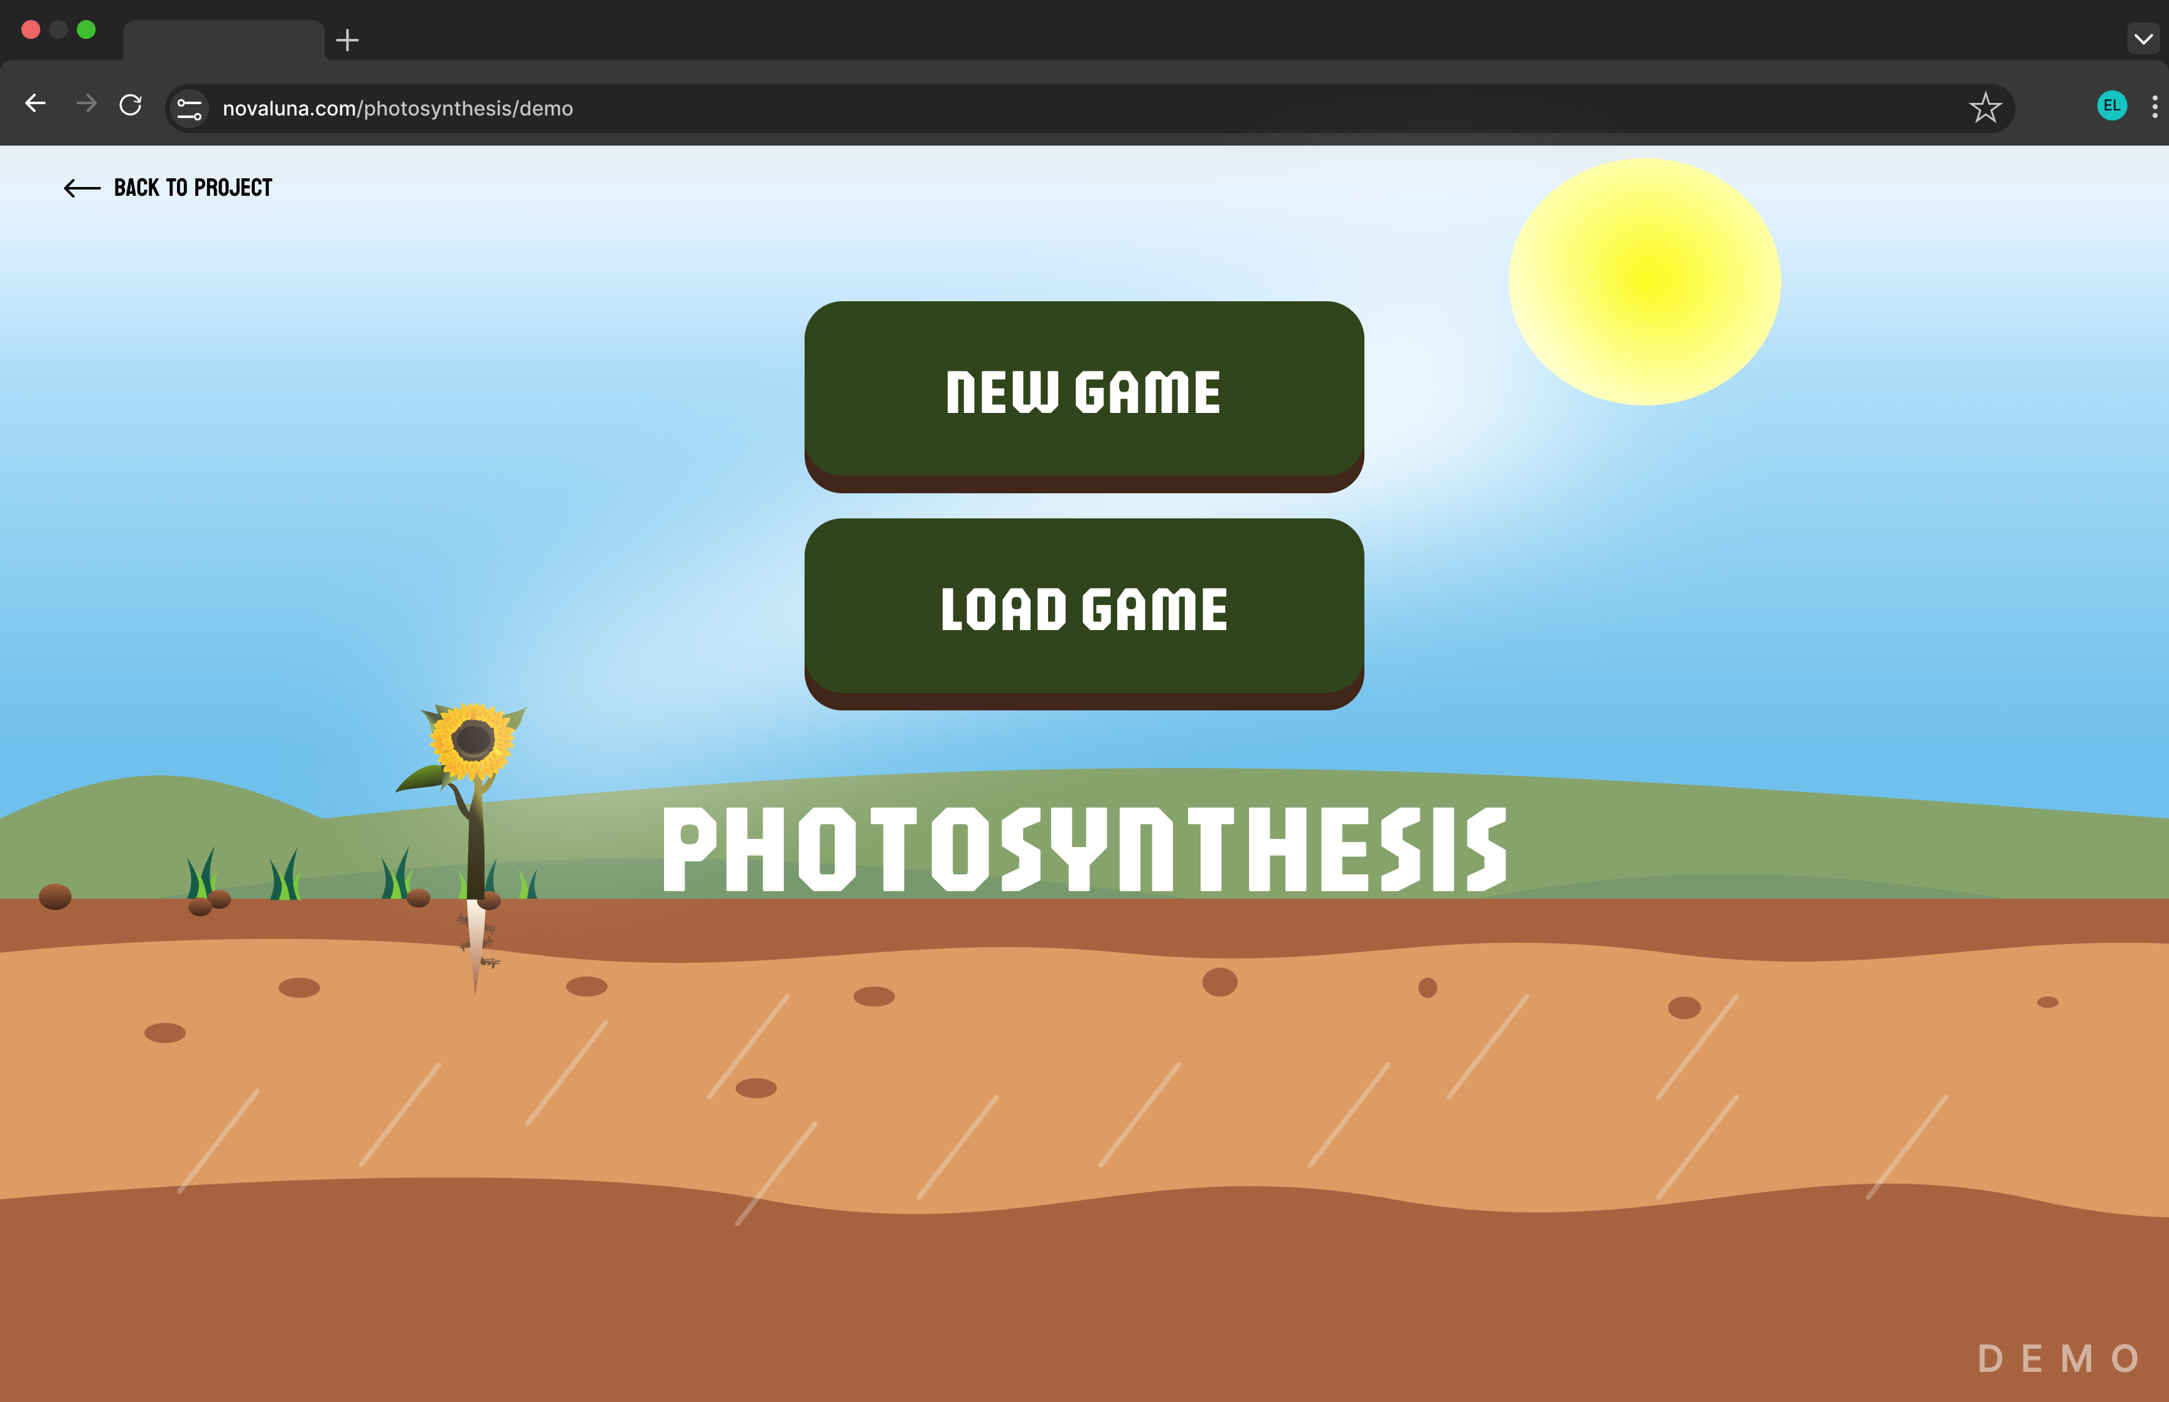2169x1402 pixels.
Task: Click the yellow sun
Action: (x=1644, y=281)
